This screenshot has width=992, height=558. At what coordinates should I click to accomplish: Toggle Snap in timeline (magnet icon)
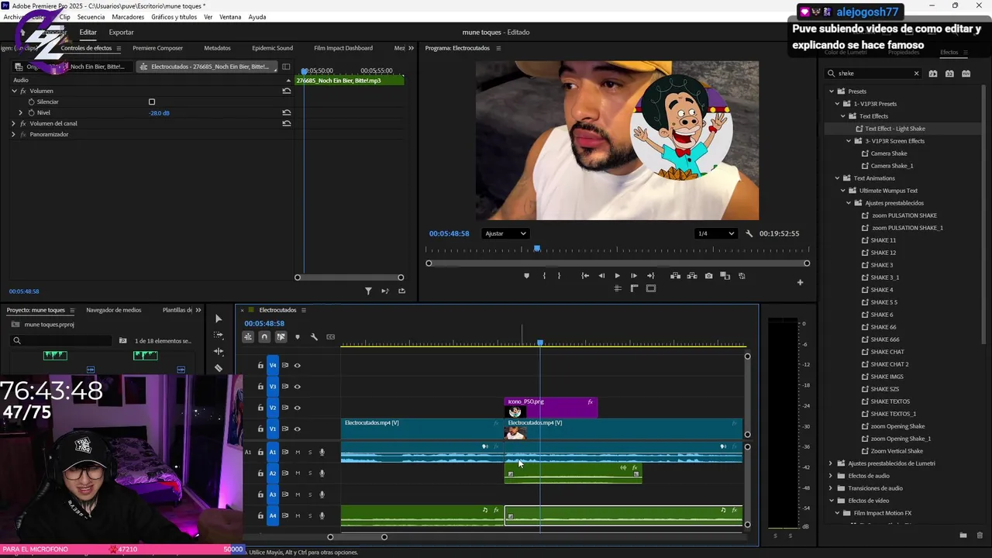click(x=264, y=337)
